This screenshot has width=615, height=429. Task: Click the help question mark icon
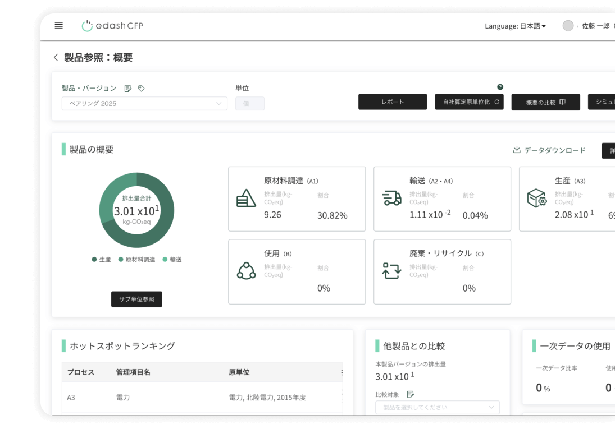(x=500, y=87)
